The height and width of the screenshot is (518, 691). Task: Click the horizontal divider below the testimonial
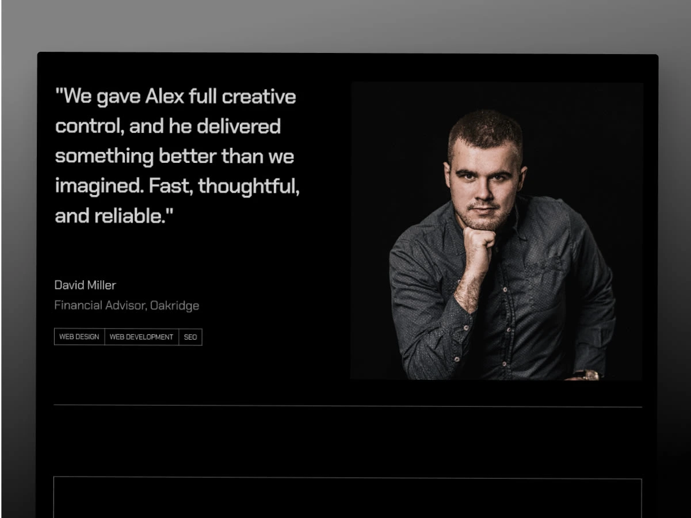point(348,406)
